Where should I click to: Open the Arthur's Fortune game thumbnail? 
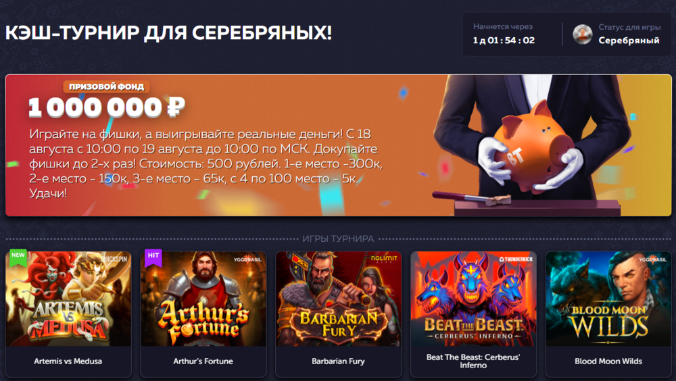[203, 299]
